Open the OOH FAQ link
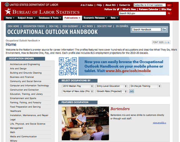Screen dimensions: 180x142 coord(53,26)
